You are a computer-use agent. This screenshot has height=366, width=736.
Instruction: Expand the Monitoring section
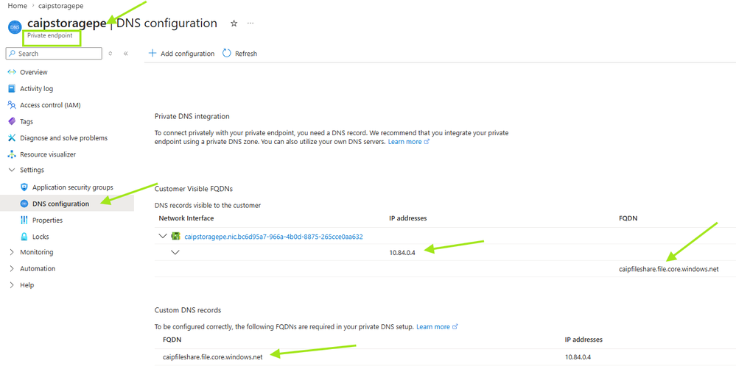(x=13, y=252)
